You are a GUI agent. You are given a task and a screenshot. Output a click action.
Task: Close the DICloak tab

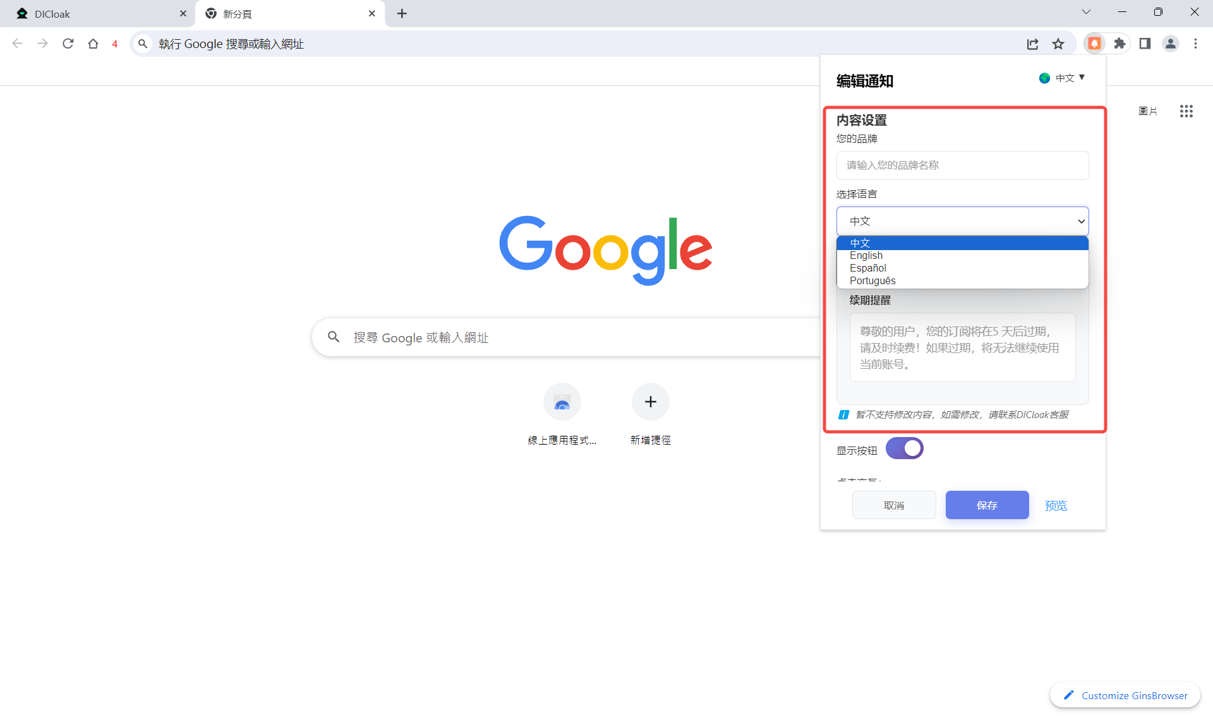tap(183, 13)
